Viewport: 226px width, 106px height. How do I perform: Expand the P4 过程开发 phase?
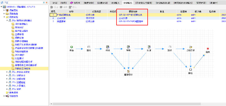point(7,79)
